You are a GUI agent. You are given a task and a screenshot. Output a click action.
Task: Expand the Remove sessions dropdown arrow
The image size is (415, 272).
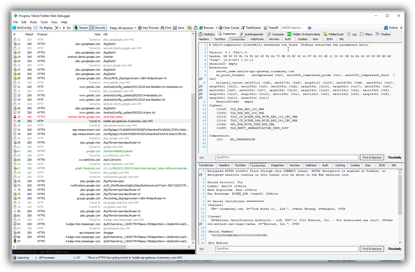point(60,28)
